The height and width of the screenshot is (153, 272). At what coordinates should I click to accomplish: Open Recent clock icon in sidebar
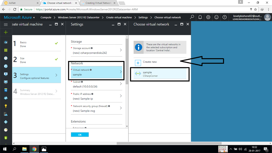click(x=6, y=58)
